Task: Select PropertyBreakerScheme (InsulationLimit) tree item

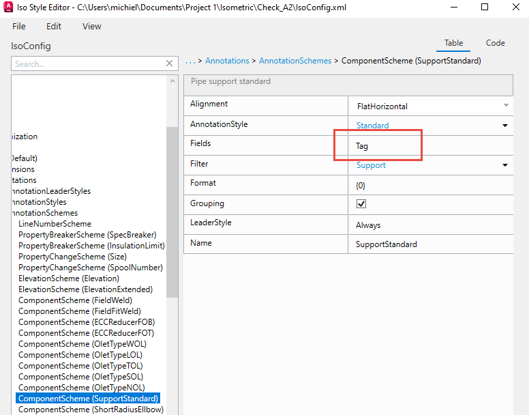Action: click(x=91, y=246)
